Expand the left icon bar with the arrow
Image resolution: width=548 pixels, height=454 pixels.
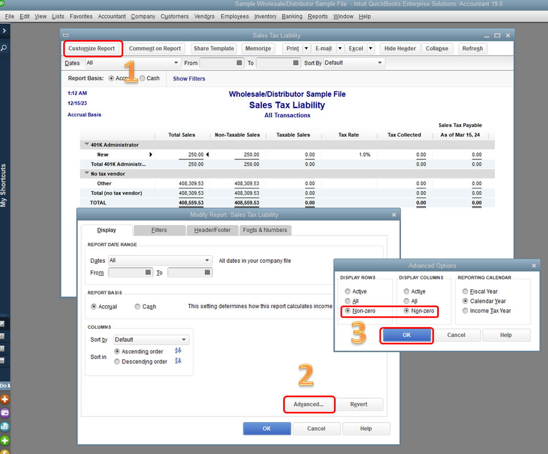(4, 31)
